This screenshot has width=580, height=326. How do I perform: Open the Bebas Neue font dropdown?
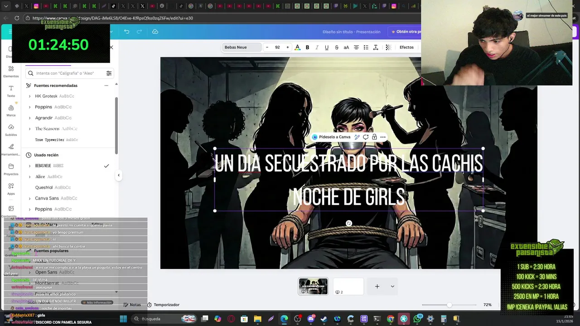[242, 47]
